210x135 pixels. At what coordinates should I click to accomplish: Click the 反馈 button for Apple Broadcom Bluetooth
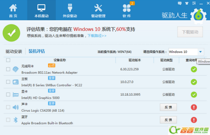[x=168, y=120]
